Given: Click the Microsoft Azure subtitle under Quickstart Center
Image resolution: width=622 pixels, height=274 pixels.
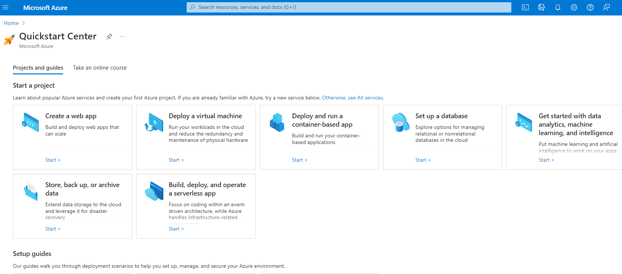Looking at the screenshot, I should [x=36, y=46].
